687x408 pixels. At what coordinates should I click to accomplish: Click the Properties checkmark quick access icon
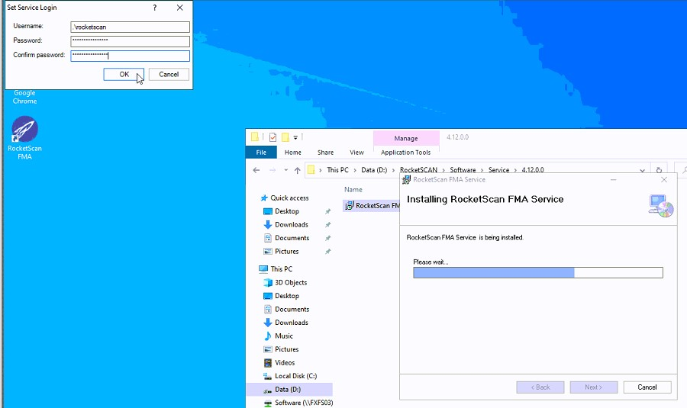[273, 137]
